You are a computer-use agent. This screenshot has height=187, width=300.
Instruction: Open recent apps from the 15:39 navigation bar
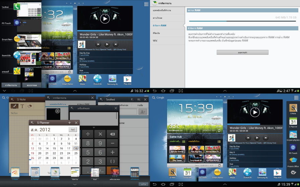point(172,184)
